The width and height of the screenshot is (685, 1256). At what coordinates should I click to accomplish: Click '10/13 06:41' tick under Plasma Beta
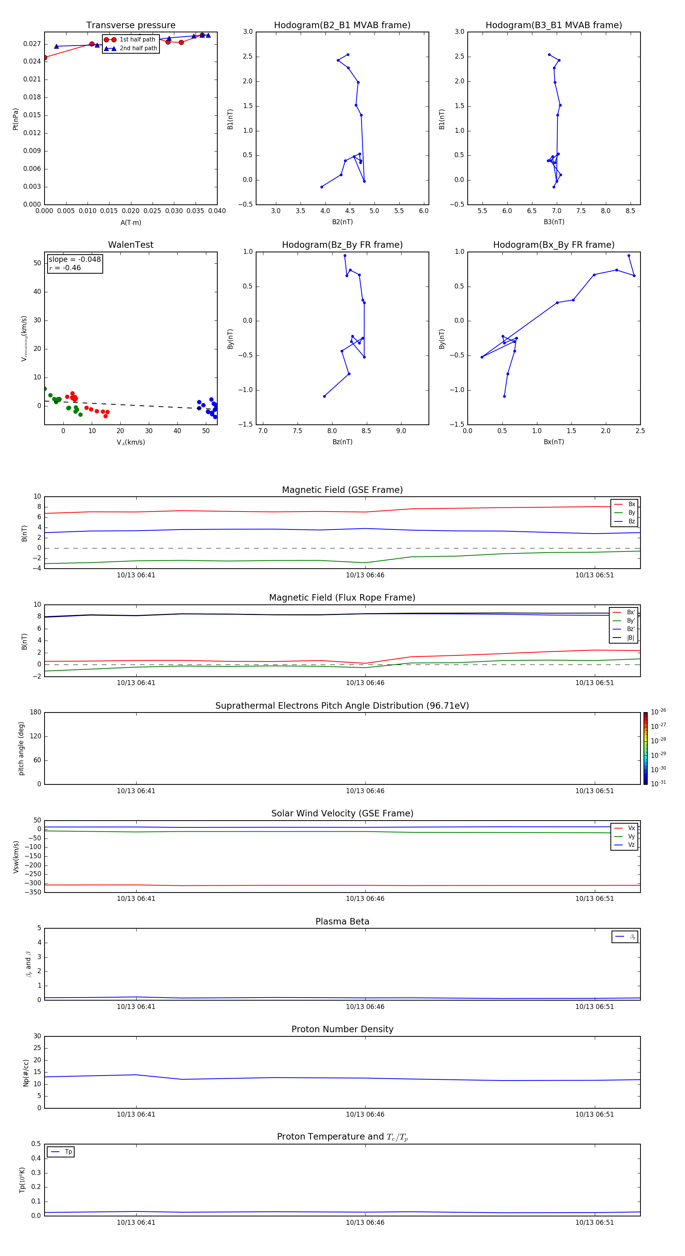coord(136,1007)
